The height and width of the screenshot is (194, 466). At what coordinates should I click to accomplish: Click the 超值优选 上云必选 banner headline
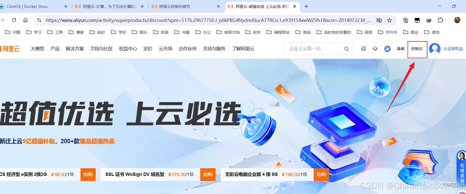point(120,113)
